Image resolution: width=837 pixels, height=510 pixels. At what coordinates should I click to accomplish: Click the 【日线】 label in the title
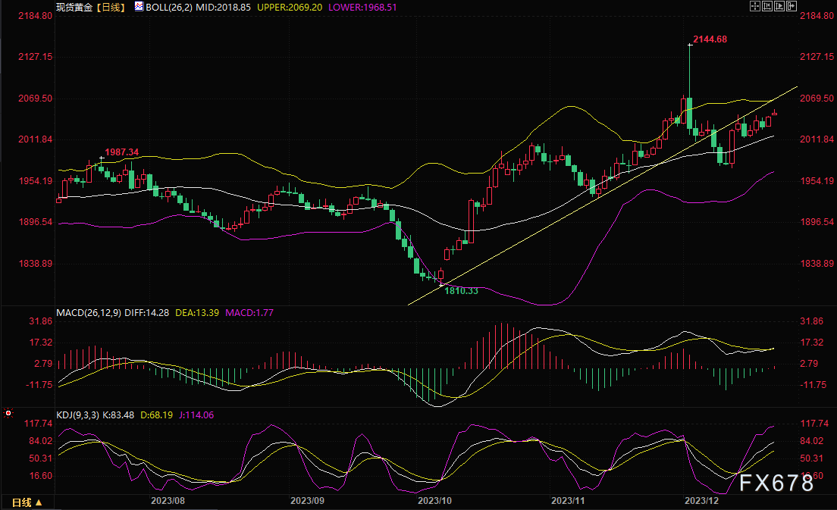pyautogui.click(x=111, y=8)
